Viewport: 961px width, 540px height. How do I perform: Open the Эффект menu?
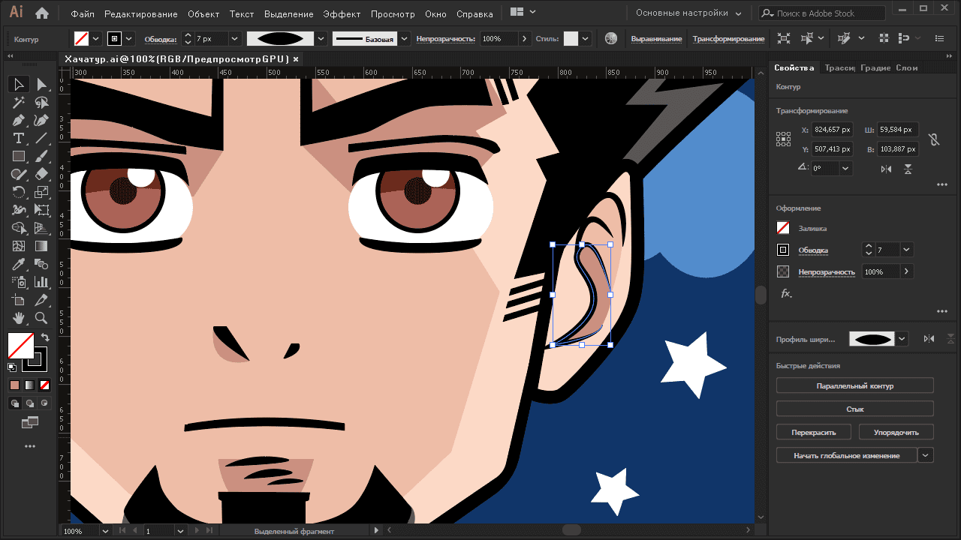(342, 13)
